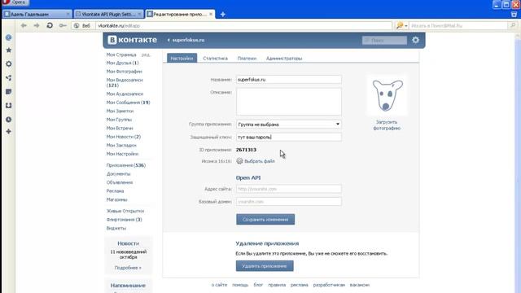
Task: Open VK header settings gear icon
Action: 416,40
